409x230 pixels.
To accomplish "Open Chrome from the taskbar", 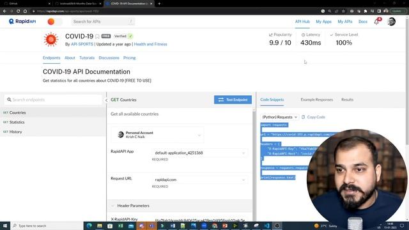I will coord(215,226).
